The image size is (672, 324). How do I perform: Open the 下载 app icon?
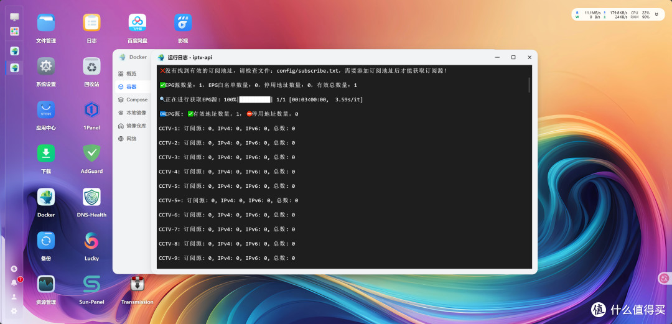(46, 153)
